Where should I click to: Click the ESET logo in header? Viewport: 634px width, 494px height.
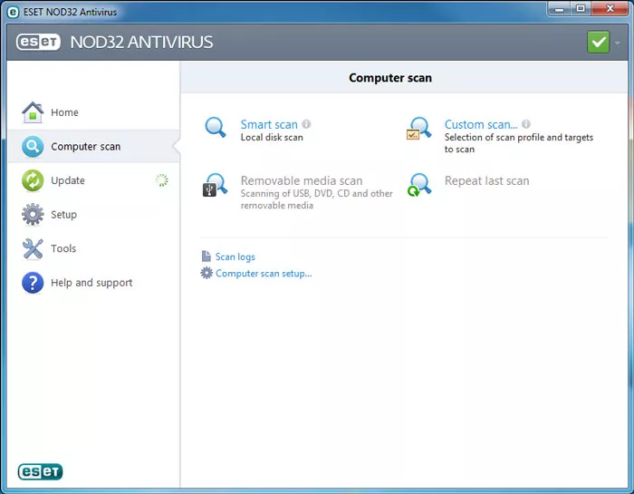pos(38,42)
